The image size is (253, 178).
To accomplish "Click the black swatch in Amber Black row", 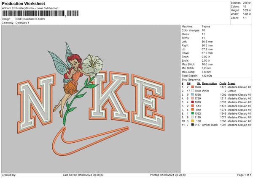I will click(193, 125).
